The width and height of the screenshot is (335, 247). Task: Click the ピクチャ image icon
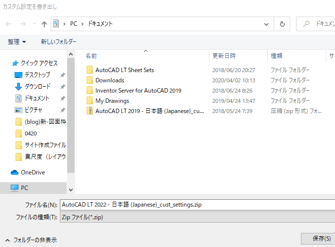pyautogui.click(x=19, y=110)
